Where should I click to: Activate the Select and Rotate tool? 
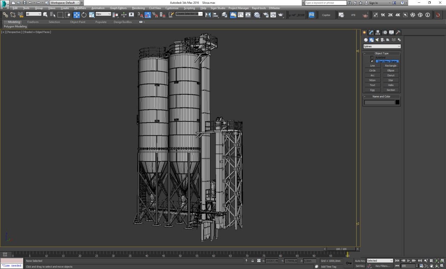pyautogui.click(x=84, y=15)
